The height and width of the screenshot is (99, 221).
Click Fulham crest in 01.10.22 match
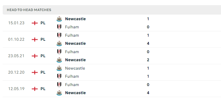(59, 35)
